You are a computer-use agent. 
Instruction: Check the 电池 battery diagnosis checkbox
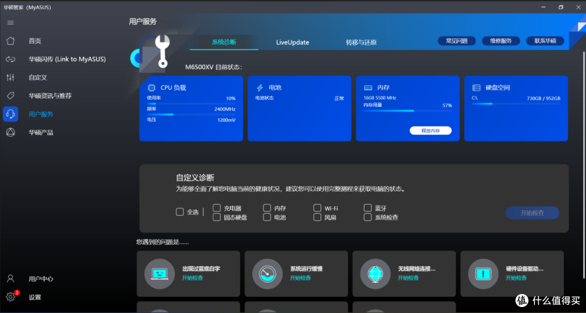point(267,217)
